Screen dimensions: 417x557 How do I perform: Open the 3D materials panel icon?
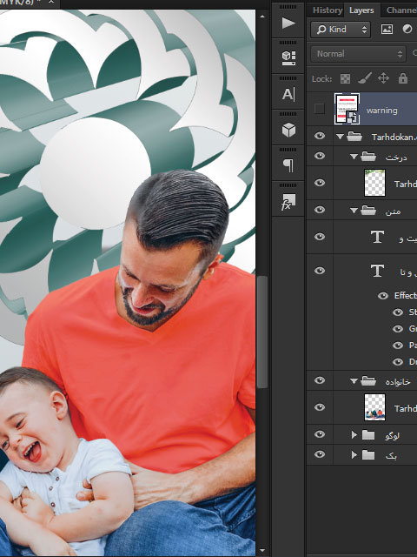pyautogui.click(x=288, y=58)
